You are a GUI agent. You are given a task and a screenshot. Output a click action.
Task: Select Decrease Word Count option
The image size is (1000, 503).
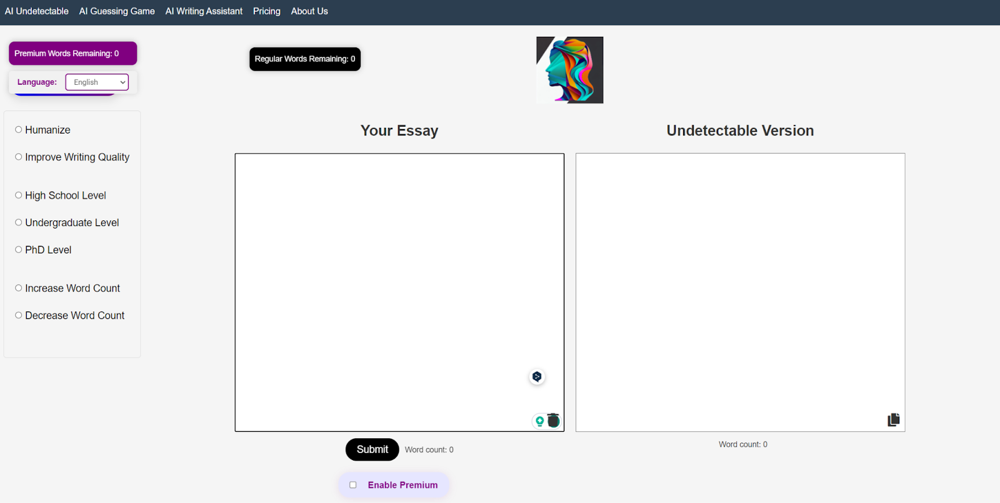pos(19,316)
